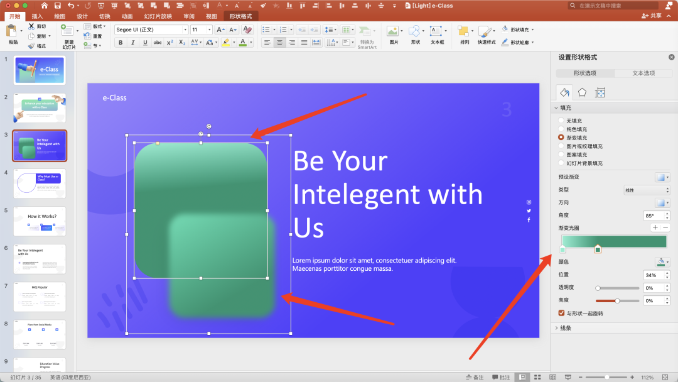The image size is (678, 382).
Task: Center-align the text
Action: click(x=280, y=42)
